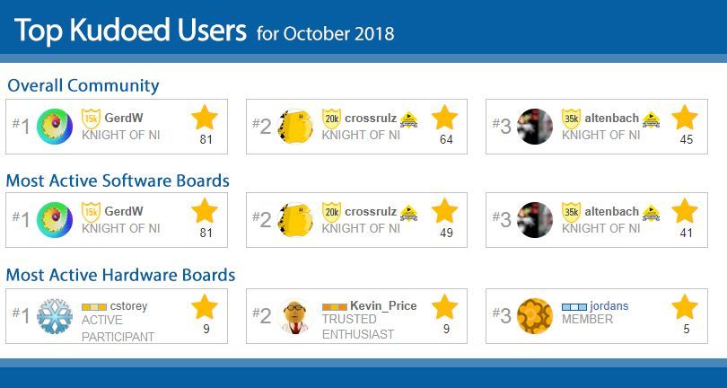
Task: Click the Most Active Hardware Boards heading
Action: point(120,275)
